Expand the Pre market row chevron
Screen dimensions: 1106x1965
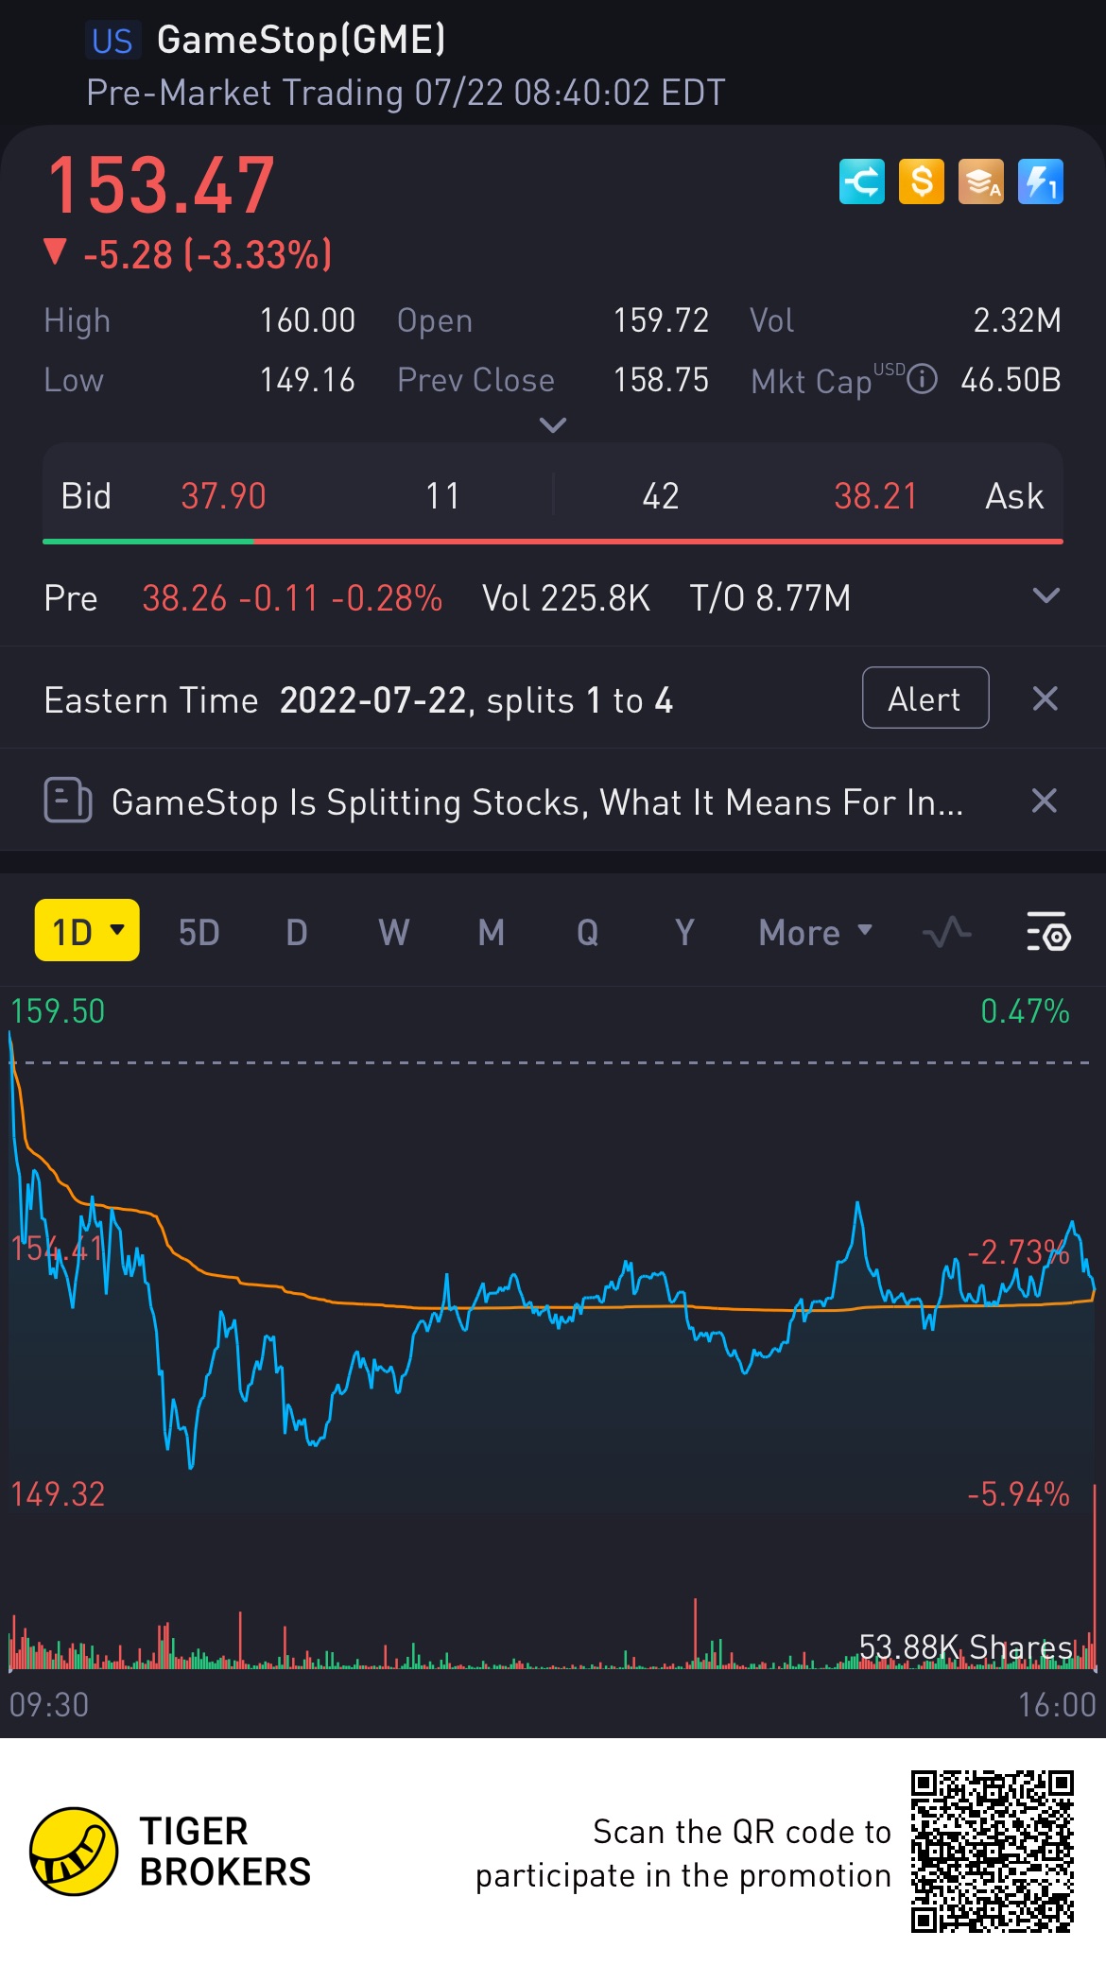1046,596
